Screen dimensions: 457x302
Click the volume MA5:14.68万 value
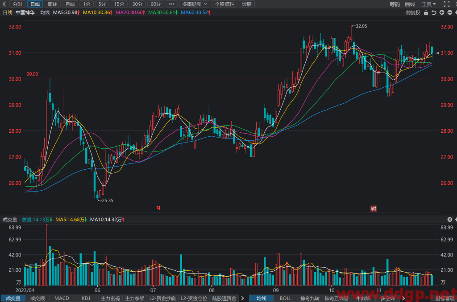[x=71, y=220]
